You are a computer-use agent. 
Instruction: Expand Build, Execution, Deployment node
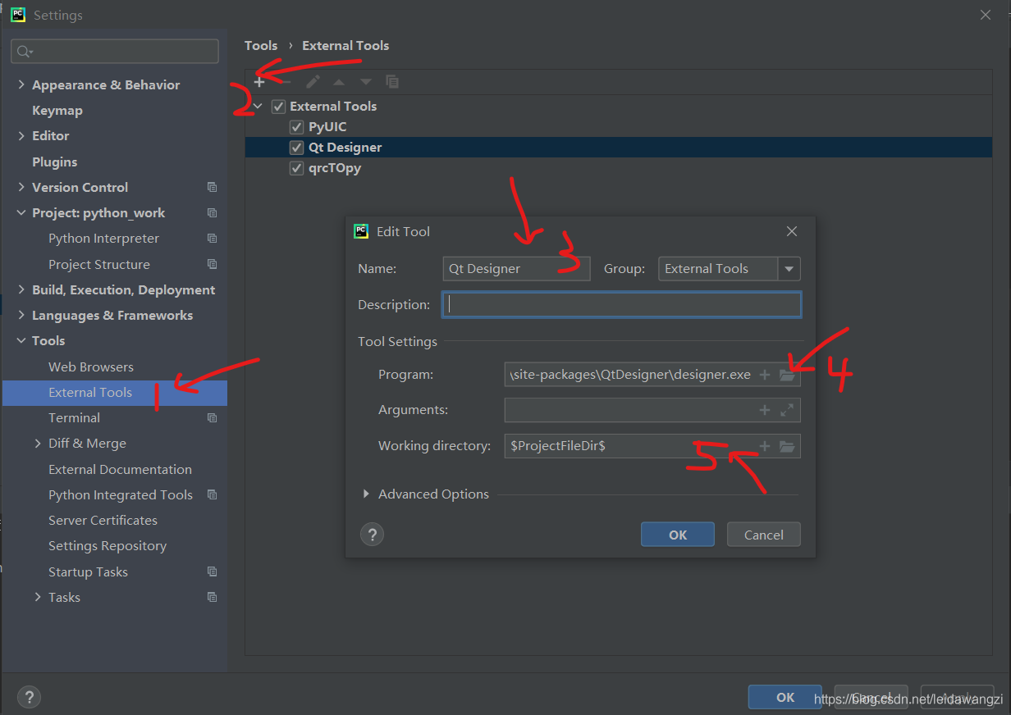21,289
